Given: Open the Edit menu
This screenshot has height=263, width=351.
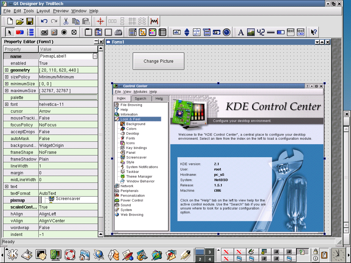Looking at the screenshot, I should pyautogui.click(x=17, y=11).
